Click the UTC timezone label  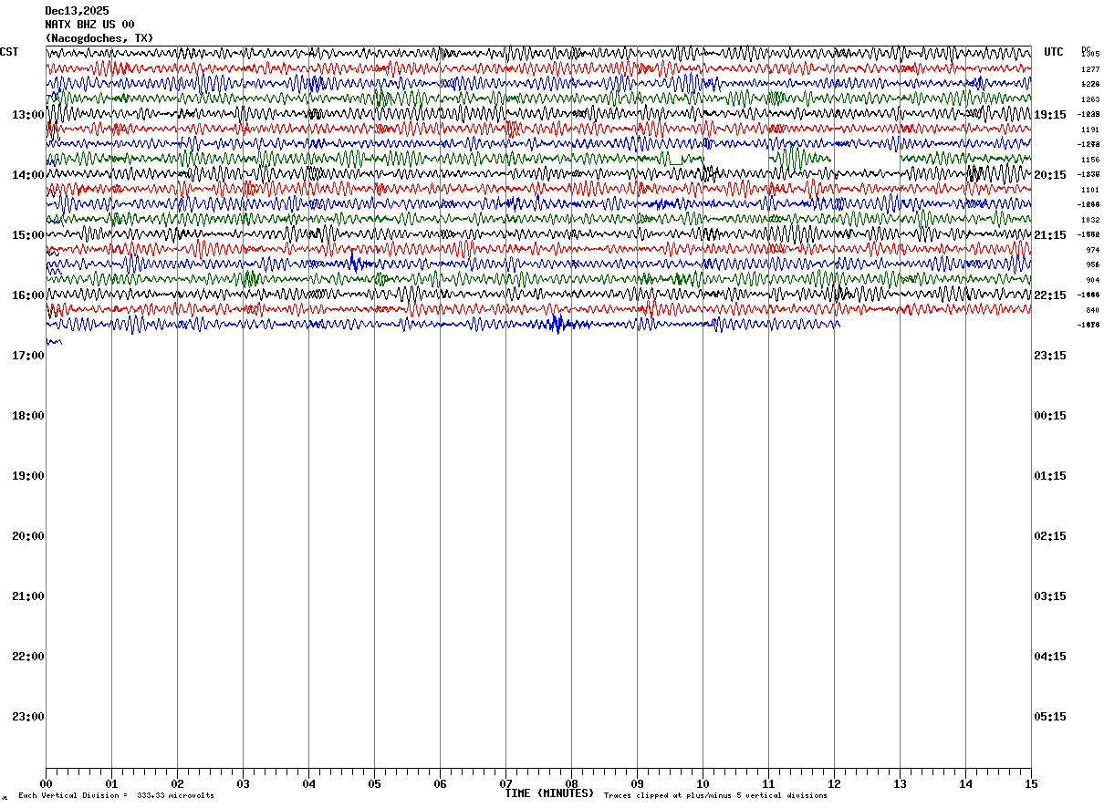pyautogui.click(x=1054, y=52)
